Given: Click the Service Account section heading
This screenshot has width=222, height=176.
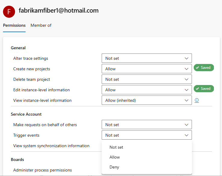Looking at the screenshot, I should click(26, 114).
